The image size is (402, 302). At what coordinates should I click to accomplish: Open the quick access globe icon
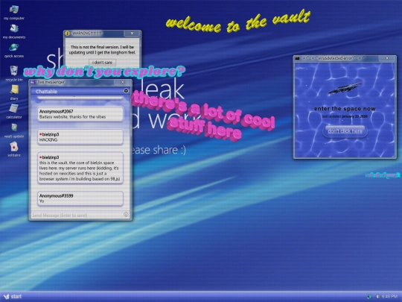[x=14, y=47]
